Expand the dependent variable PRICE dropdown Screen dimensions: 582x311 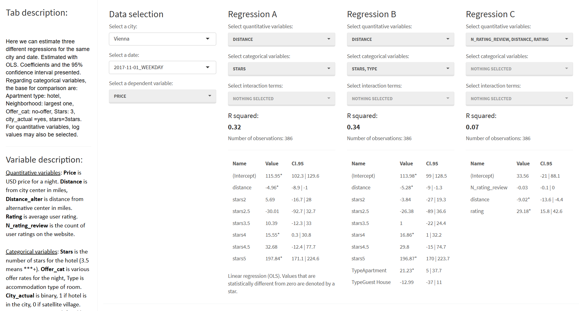[x=162, y=96]
